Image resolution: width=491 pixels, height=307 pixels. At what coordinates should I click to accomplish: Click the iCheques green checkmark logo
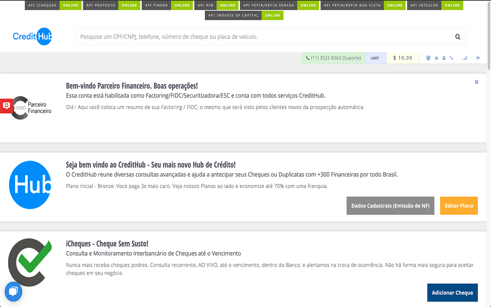(30, 263)
